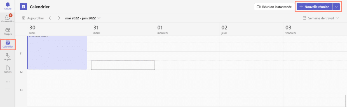The width and height of the screenshot is (347, 107).
Task: Expand the arrow next to Nouvelle réunion
Action: point(336,7)
